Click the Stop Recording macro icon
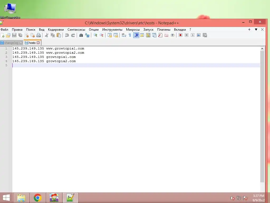270x203 pixels. pos(186,35)
